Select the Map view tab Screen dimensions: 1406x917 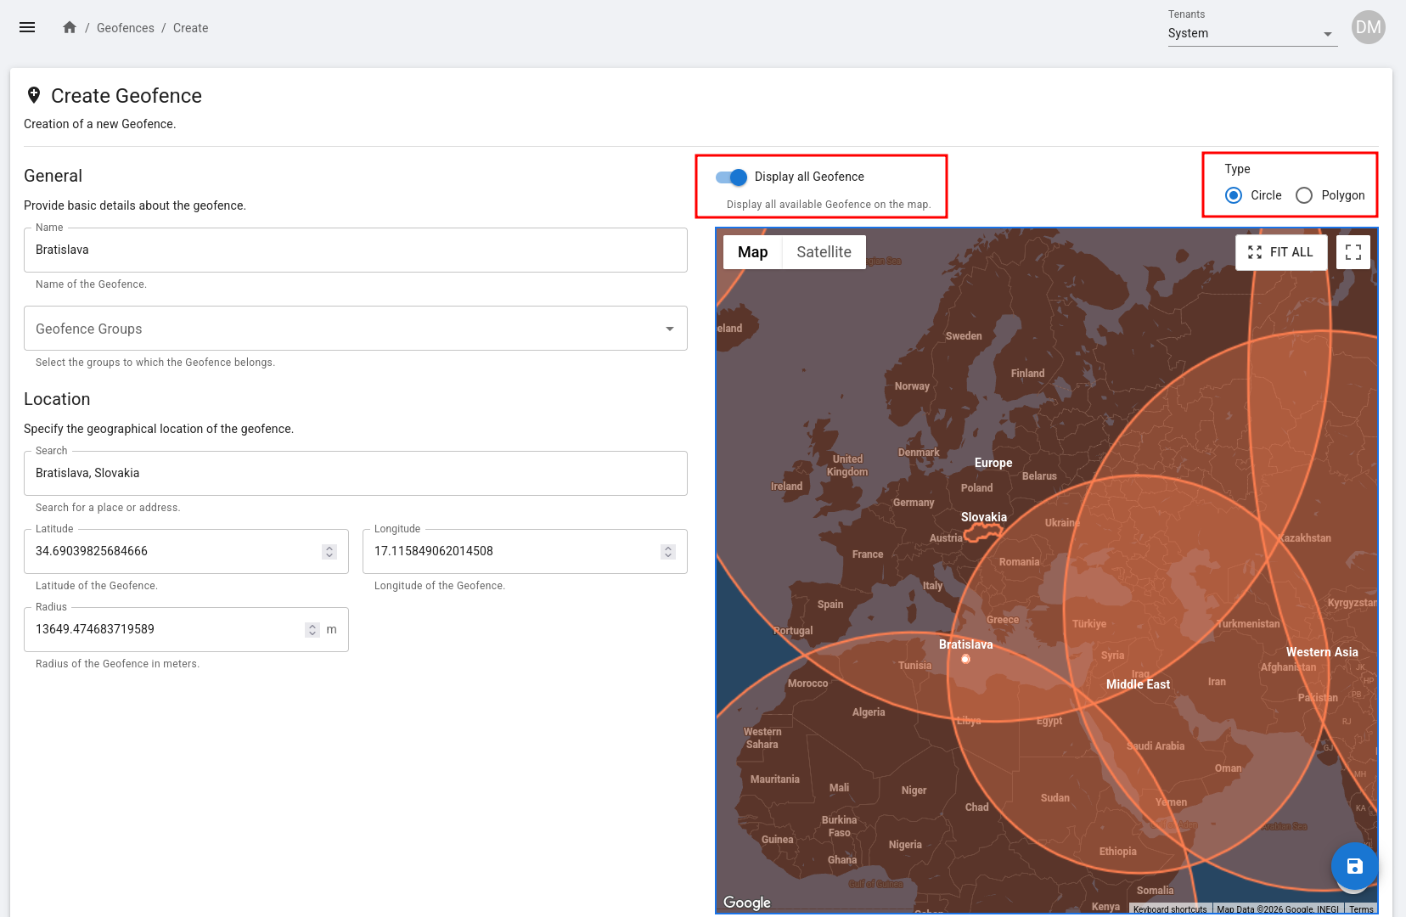(x=752, y=252)
